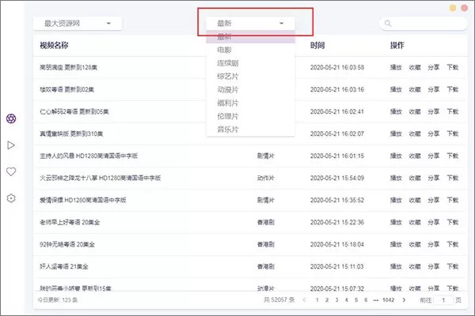This screenshot has width=475, height=316.
Task: Choose 动漫片 from category list
Action: (250, 90)
